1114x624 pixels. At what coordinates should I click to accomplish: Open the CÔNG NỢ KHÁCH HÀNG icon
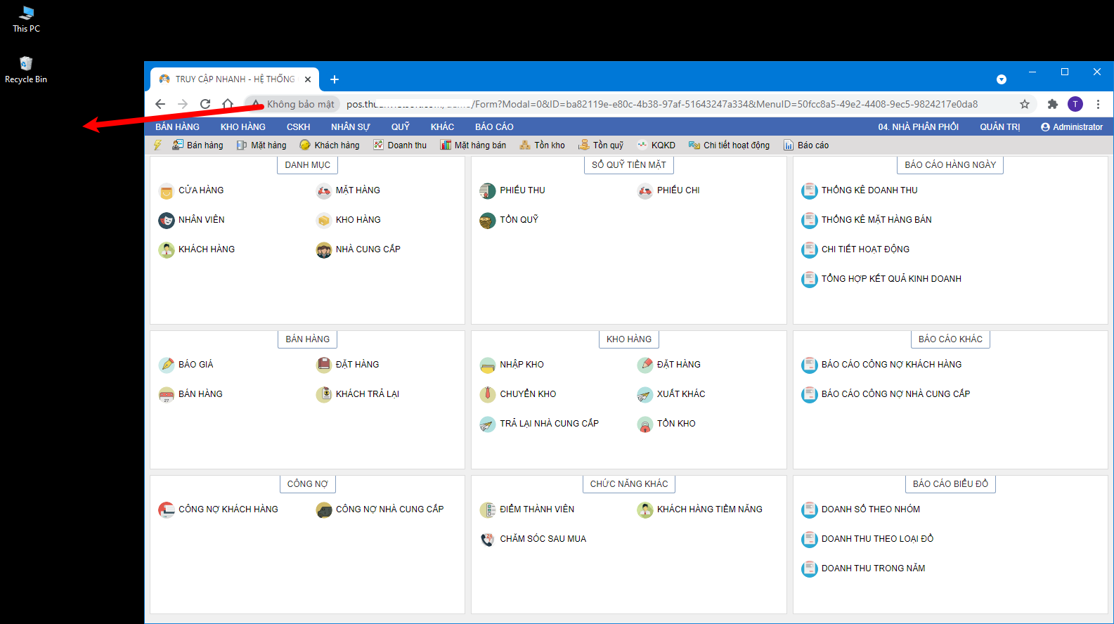tap(167, 510)
